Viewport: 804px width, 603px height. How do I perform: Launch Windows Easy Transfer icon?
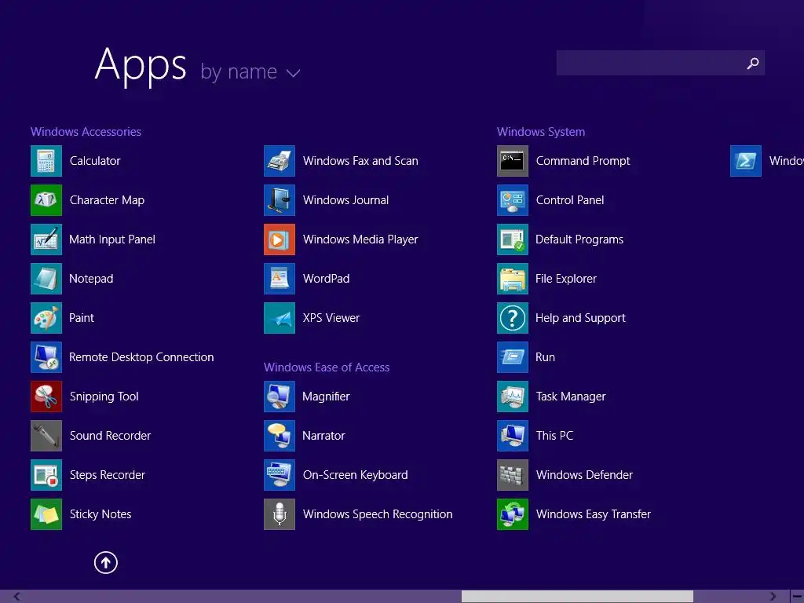click(513, 514)
